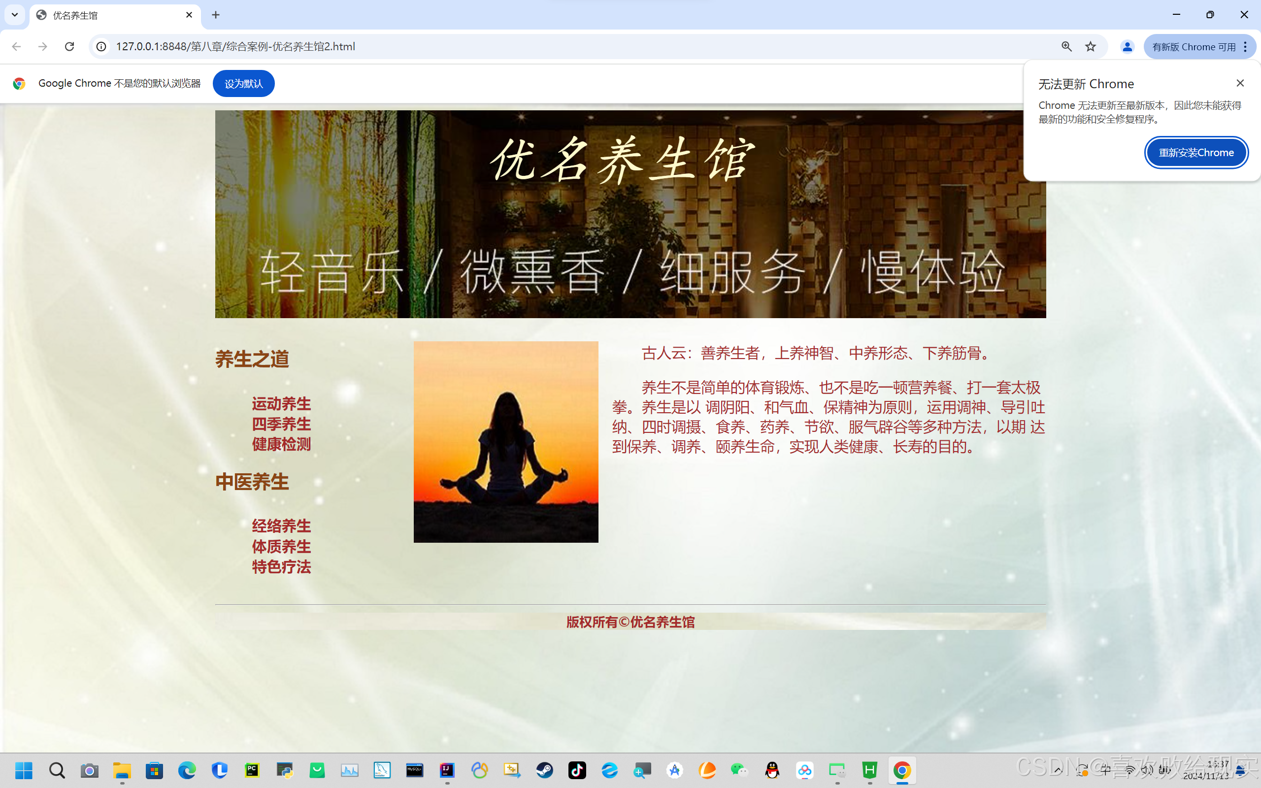This screenshot has height=788, width=1261.
Task: Open the Windows Start menu
Action: [x=24, y=770]
